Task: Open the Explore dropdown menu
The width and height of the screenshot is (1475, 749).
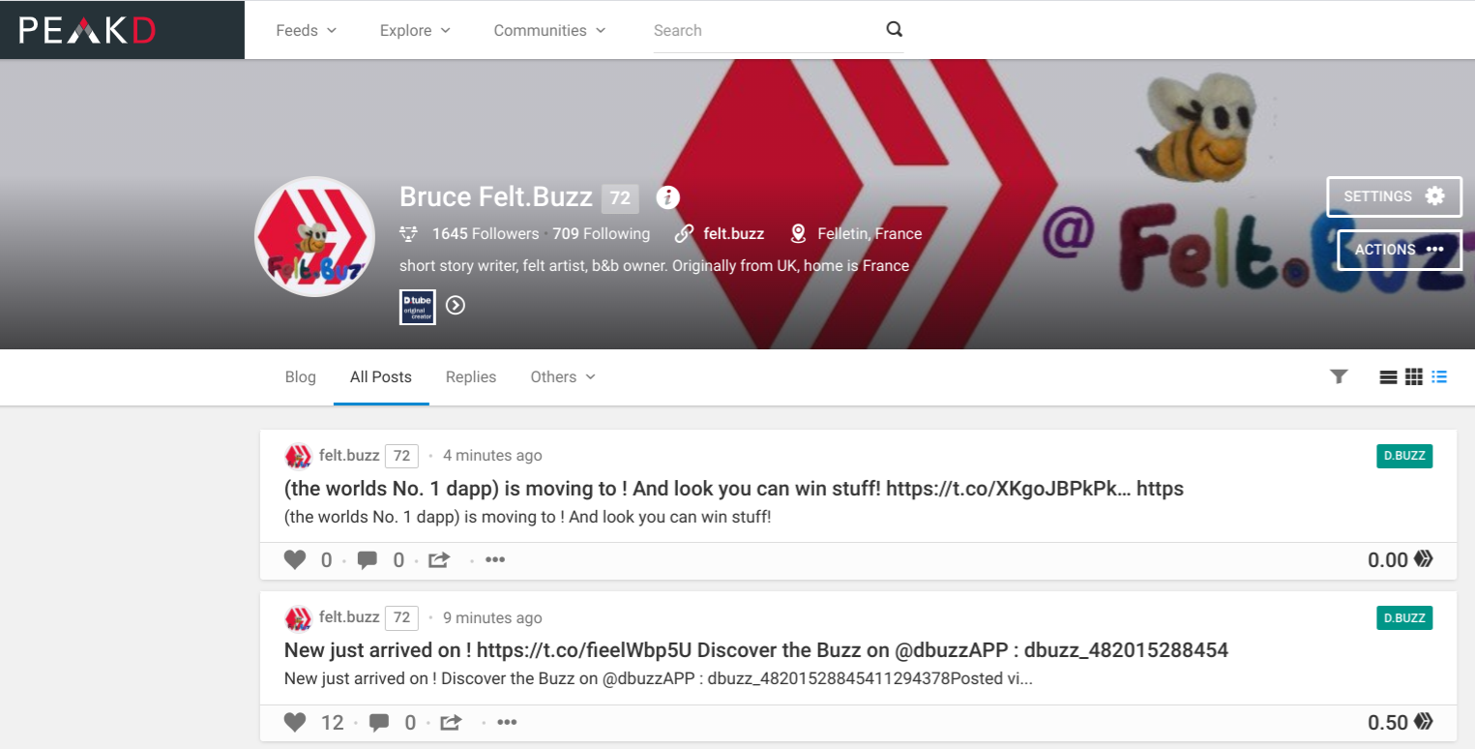Action: tap(415, 30)
